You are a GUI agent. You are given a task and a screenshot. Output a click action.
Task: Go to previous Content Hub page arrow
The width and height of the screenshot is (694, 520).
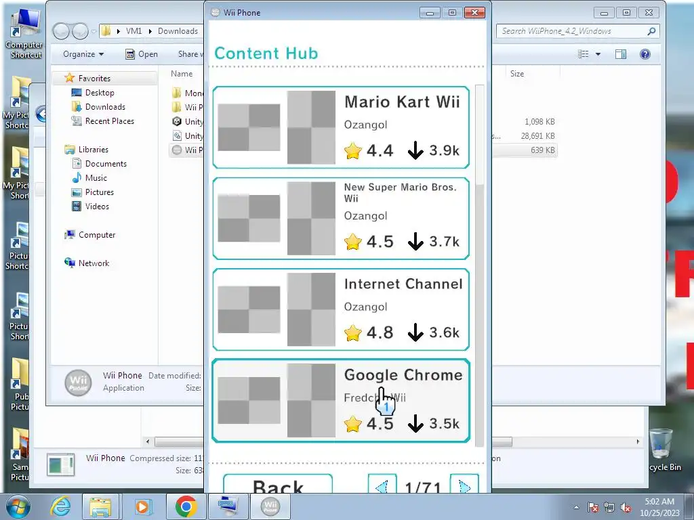click(382, 484)
